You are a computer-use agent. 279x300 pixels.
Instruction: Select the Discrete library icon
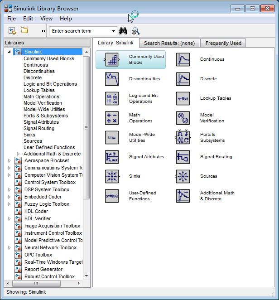pos(183,79)
